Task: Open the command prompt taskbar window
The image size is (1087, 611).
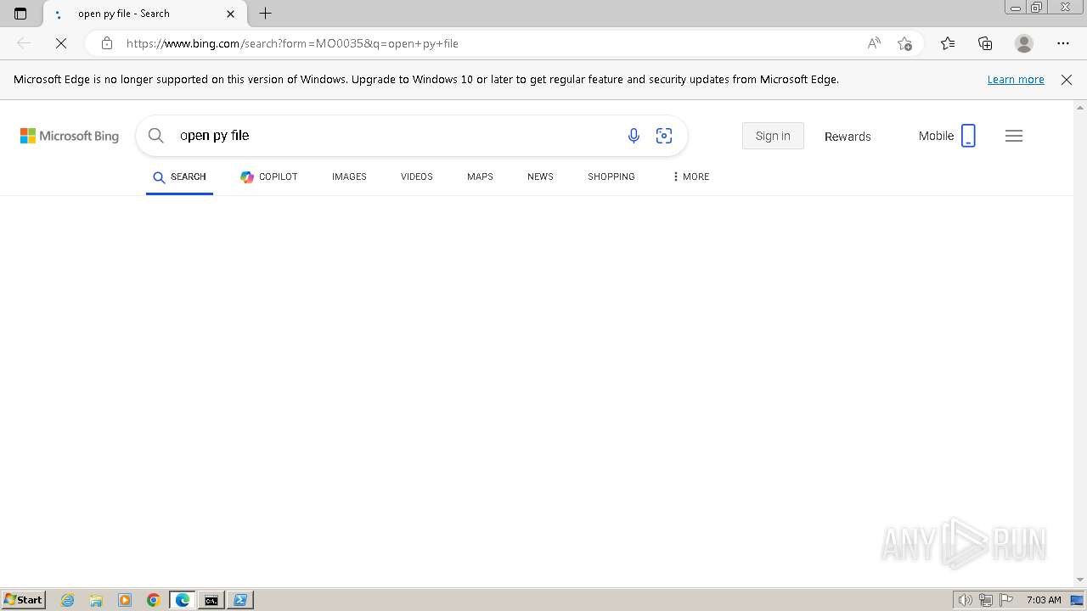Action: tap(211, 600)
